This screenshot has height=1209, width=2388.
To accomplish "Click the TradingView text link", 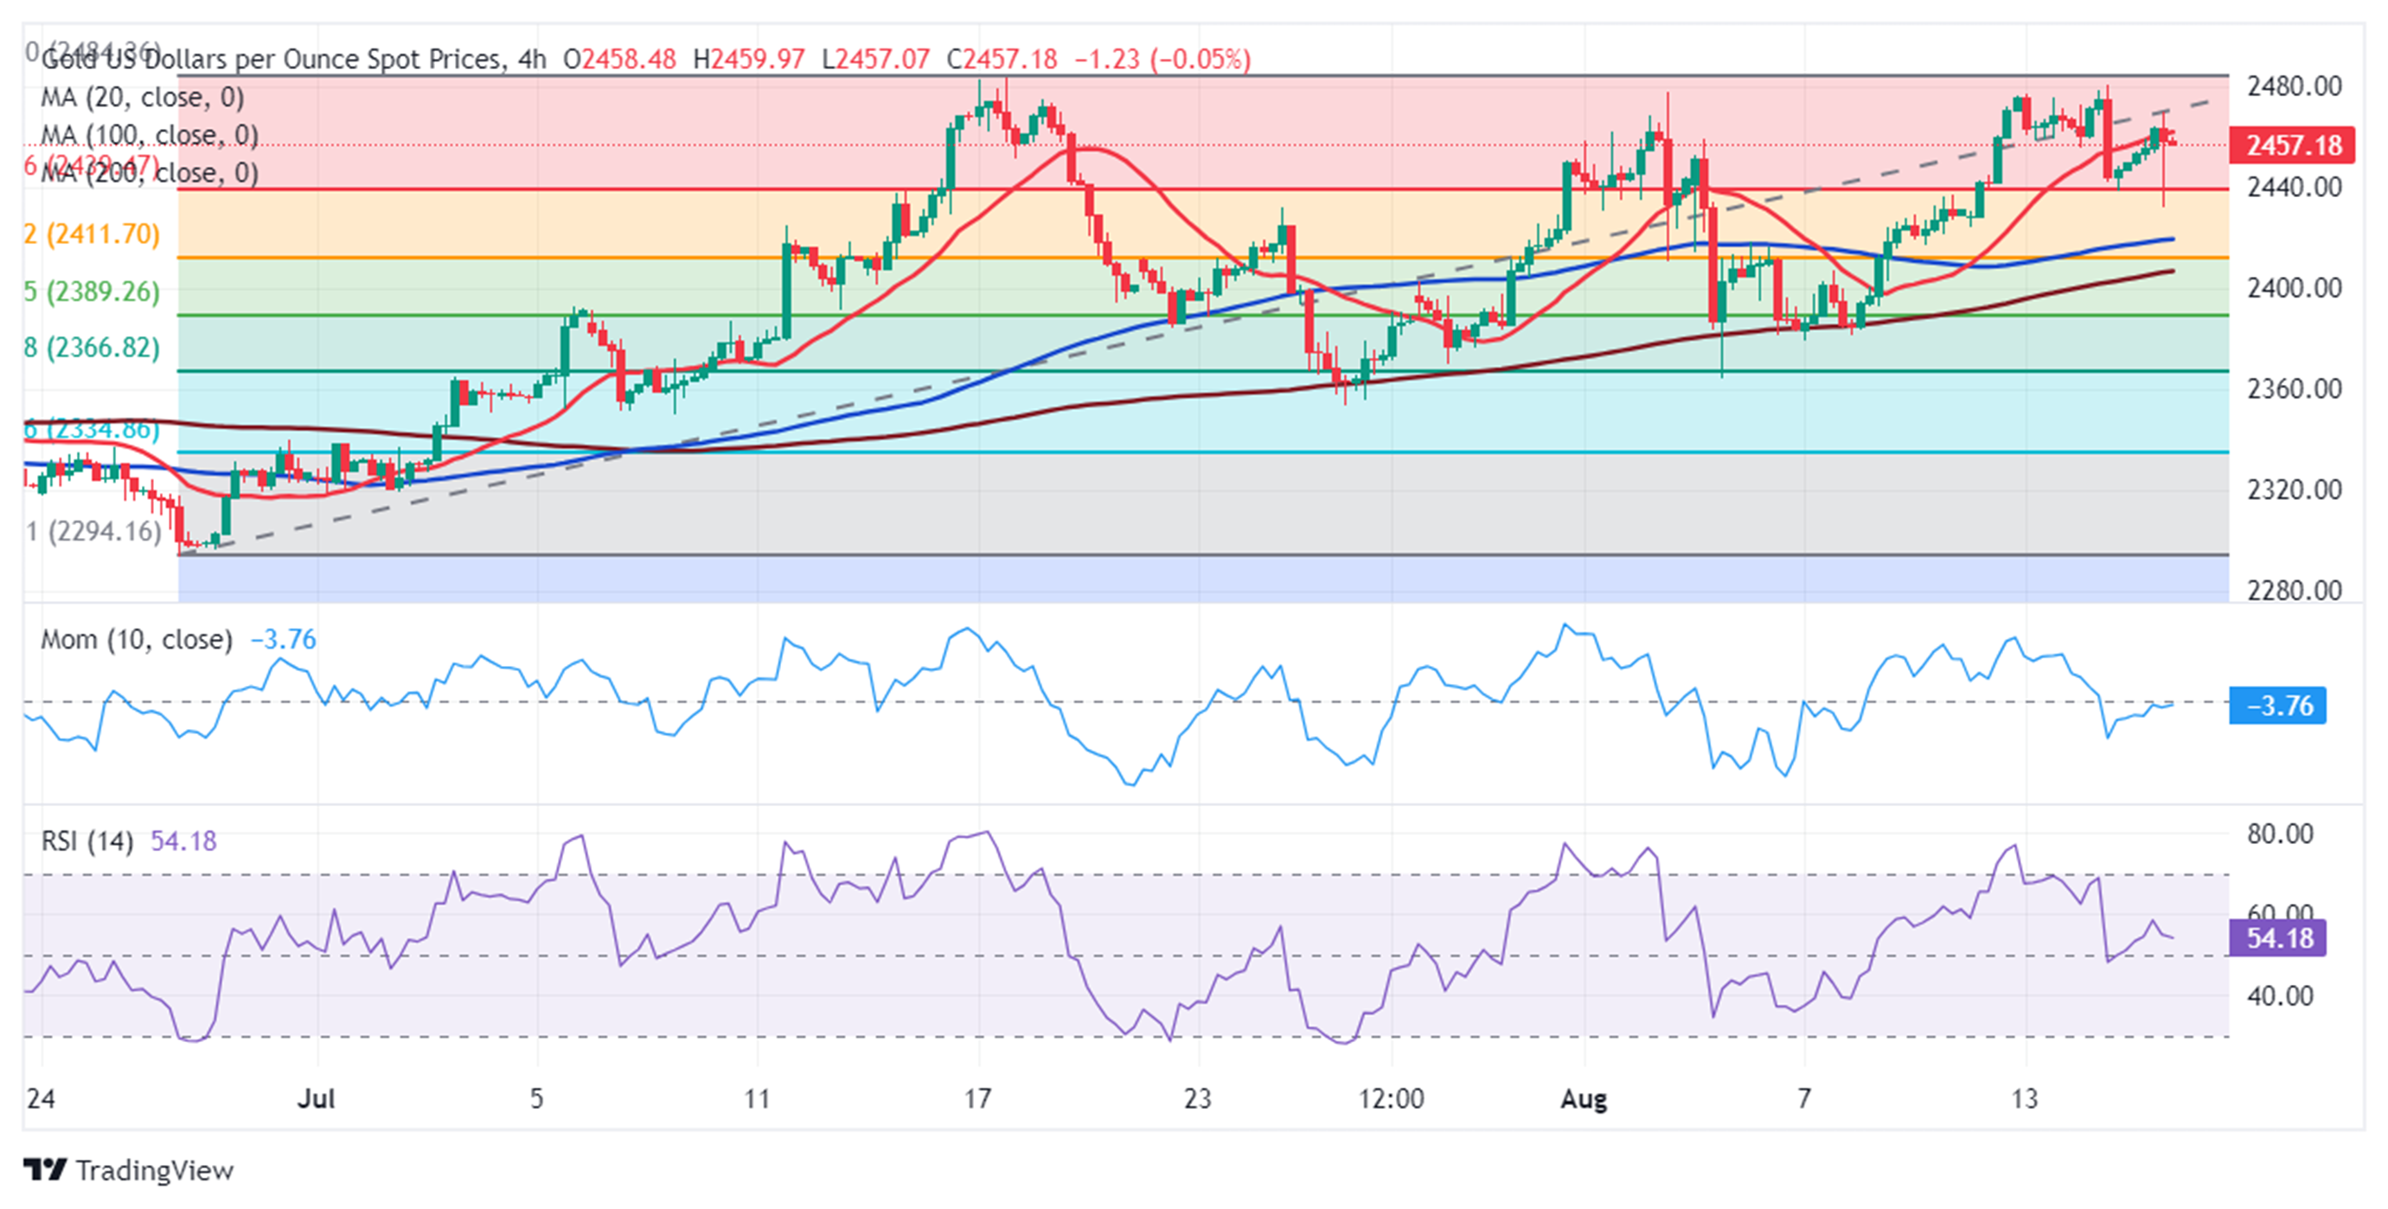I will click(x=154, y=1170).
